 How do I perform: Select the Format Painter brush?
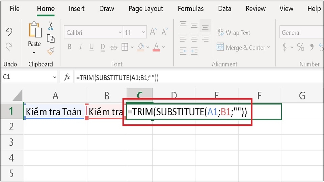(x=51, y=51)
